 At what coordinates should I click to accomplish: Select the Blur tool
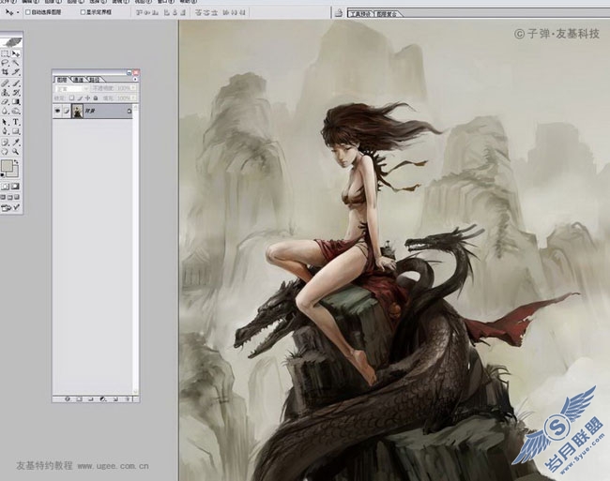click(x=6, y=112)
